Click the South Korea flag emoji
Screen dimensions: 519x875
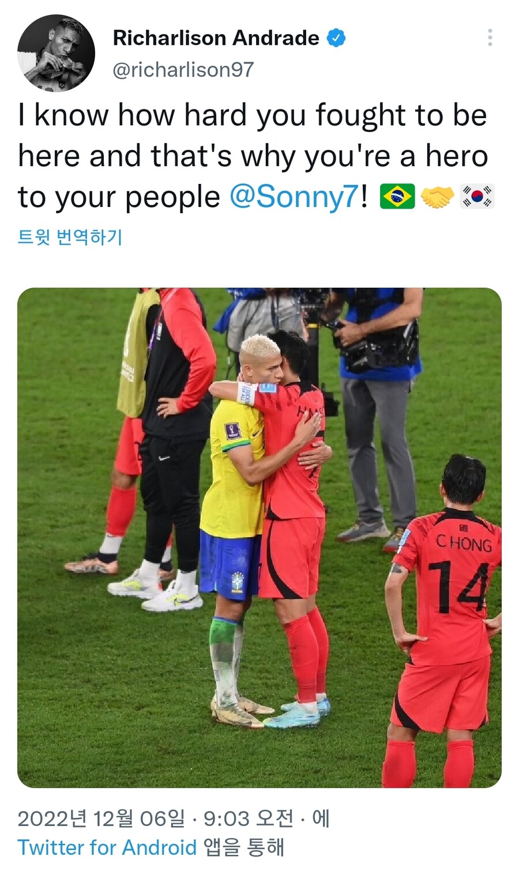pos(477,197)
